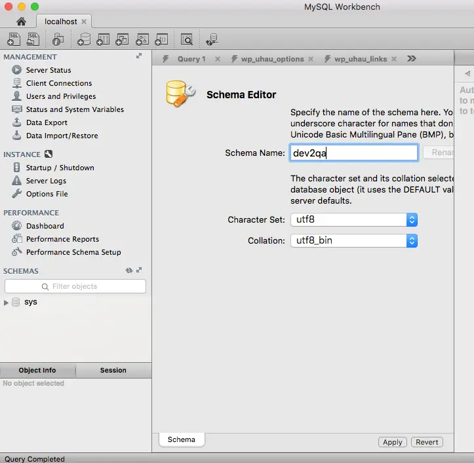Click the Apply button
This screenshot has width=474, height=463.
tap(393, 442)
